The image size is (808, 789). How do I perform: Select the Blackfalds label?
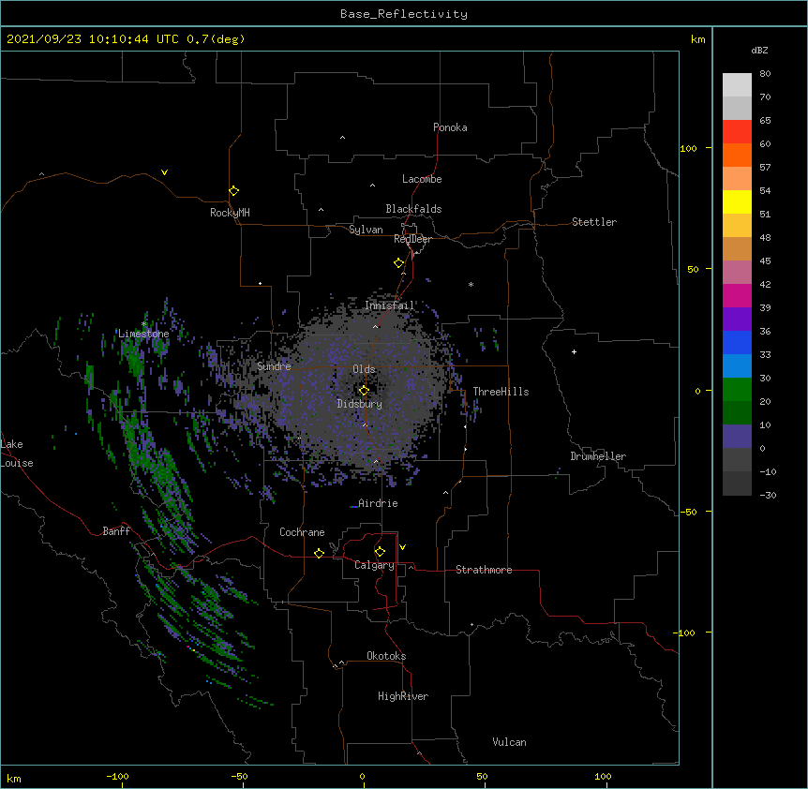[413, 209]
